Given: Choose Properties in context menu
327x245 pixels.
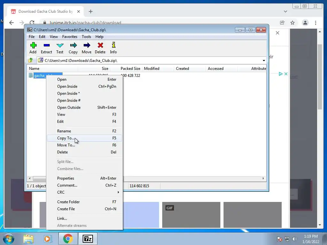Looking at the screenshot, I should pos(85,178).
